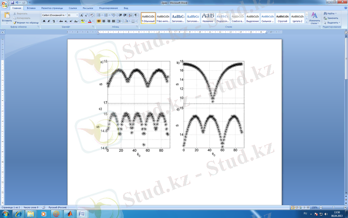Expand the styles gallery more arrow
This screenshot has width=348, height=218.
click(307, 22)
